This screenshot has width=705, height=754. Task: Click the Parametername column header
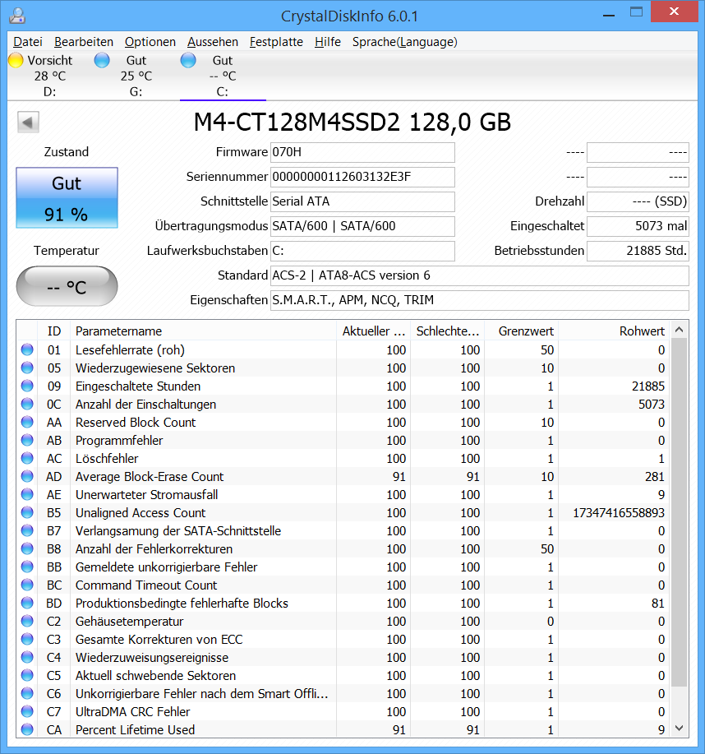pyautogui.click(x=203, y=331)
